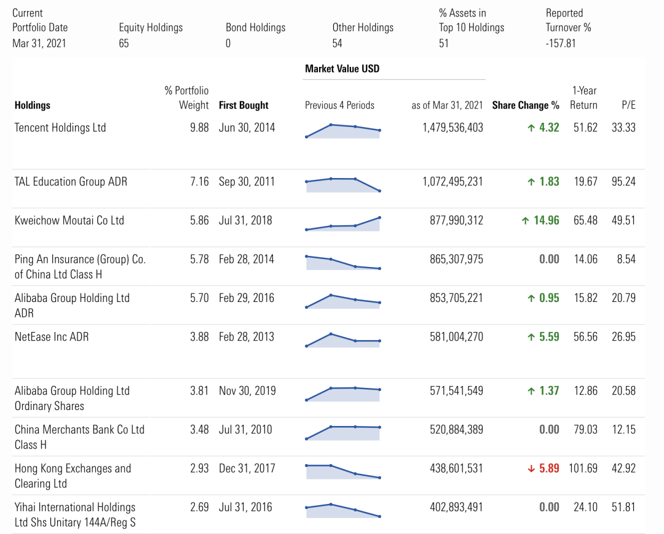Open the China Merchants Bank Class H holding
664x534 pixels.
pos(79,437)
